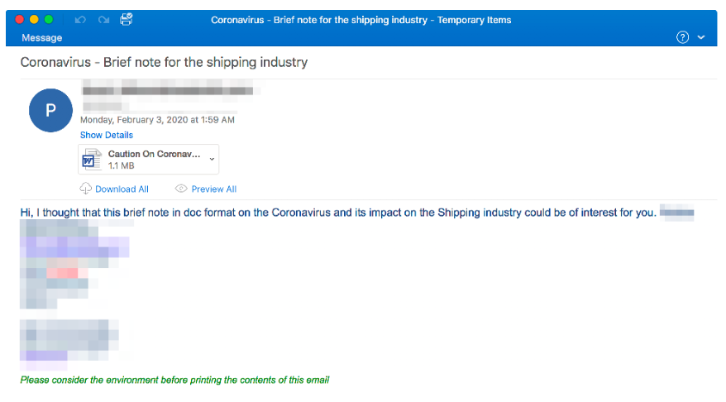Viewport: 726px width, 402px height.
Task: Open Help via the question mark icon
Action: click(682, 37)
